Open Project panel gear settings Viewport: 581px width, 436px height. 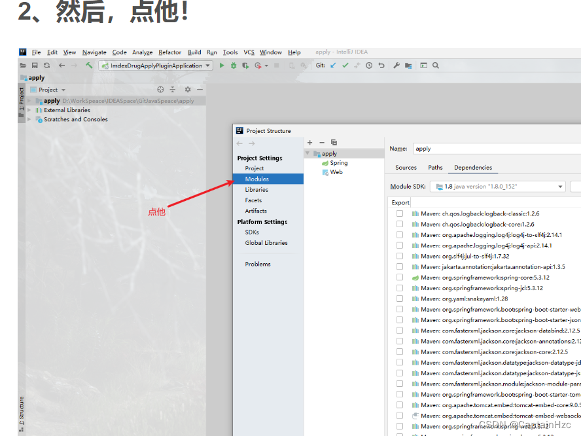point(188,89)
